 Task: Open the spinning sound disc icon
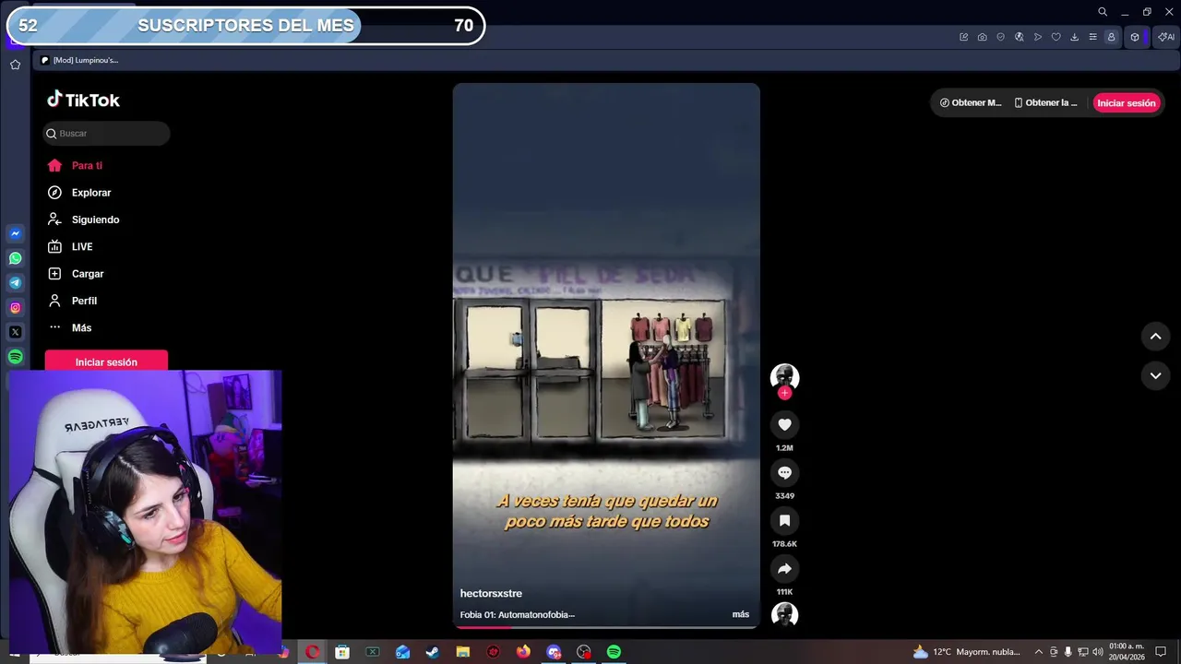(x=784, y=615)
